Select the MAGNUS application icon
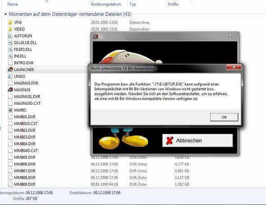 [x=10, y=90]
